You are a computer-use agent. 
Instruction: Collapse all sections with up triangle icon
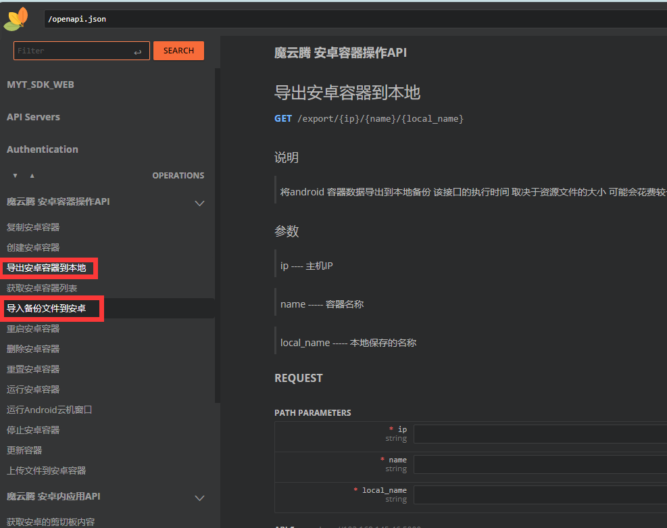[x=32, y=176]
